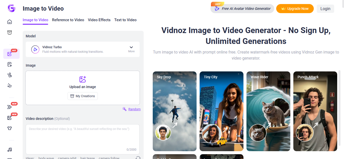The height and width of the screenshot is (159, 344).
Task: Click the Image to Video page heading
Action: (43, 9)
